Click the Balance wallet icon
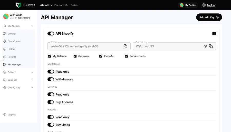This screenshot has height=132, width=231. [5, 72]
